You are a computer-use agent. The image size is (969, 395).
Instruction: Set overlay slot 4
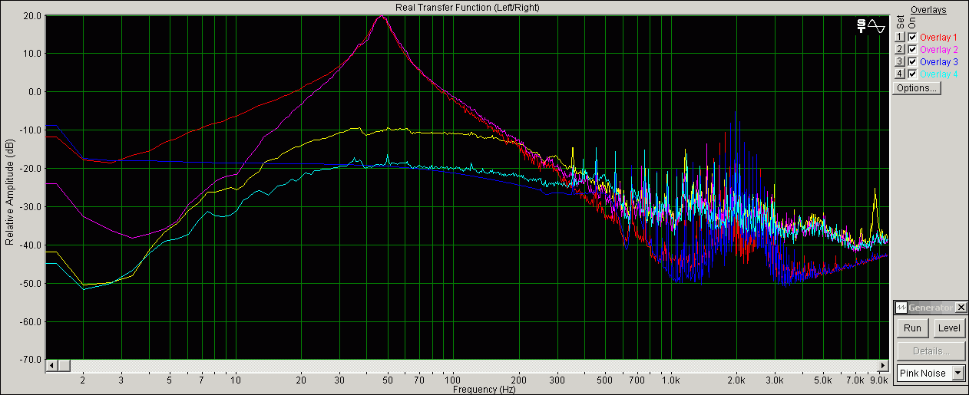[x=900, y=74]
